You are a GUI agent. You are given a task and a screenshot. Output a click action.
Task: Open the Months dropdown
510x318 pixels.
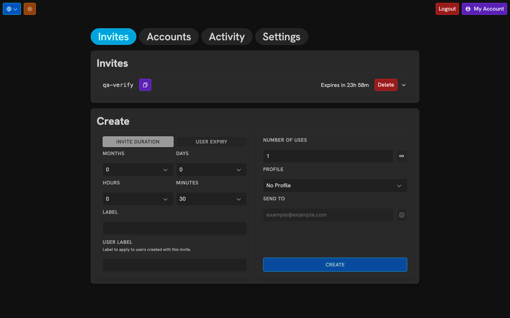click(x=138, y=170)
